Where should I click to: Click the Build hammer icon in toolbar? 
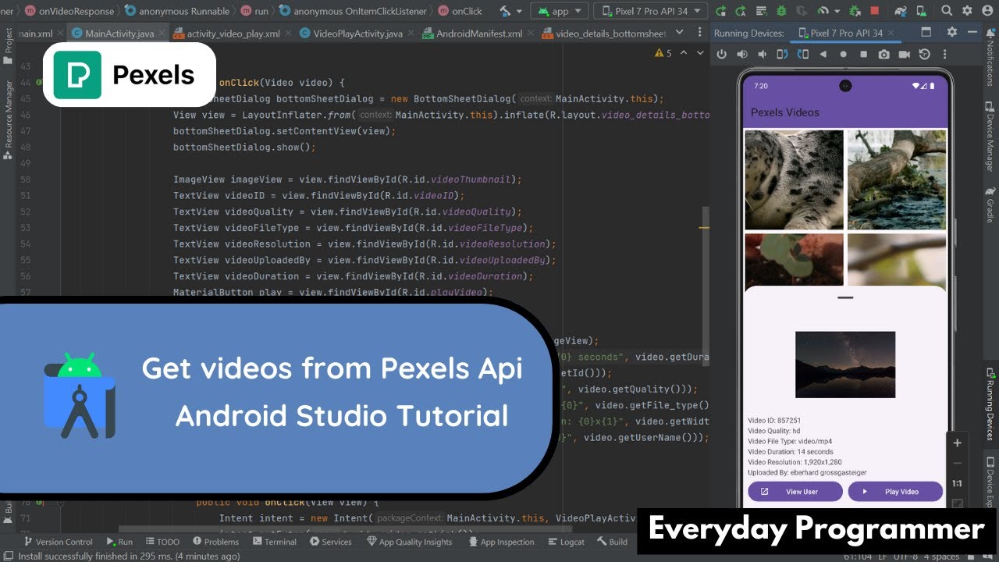(505, 11)
